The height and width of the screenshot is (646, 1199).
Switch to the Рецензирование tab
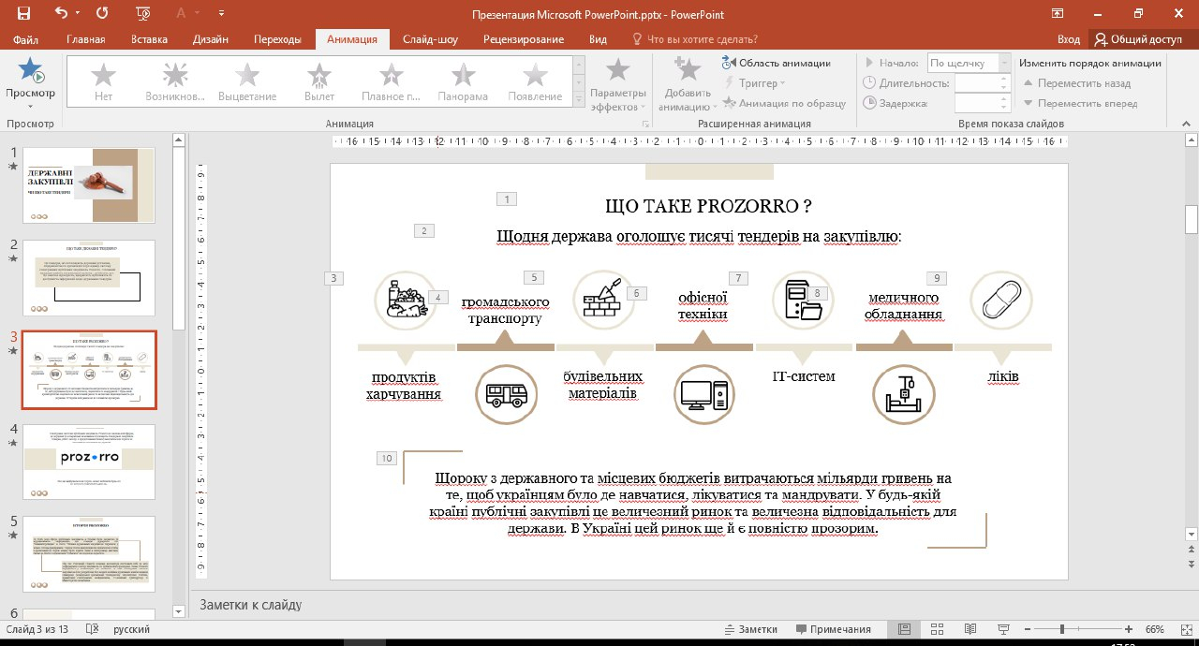point(524,39)
